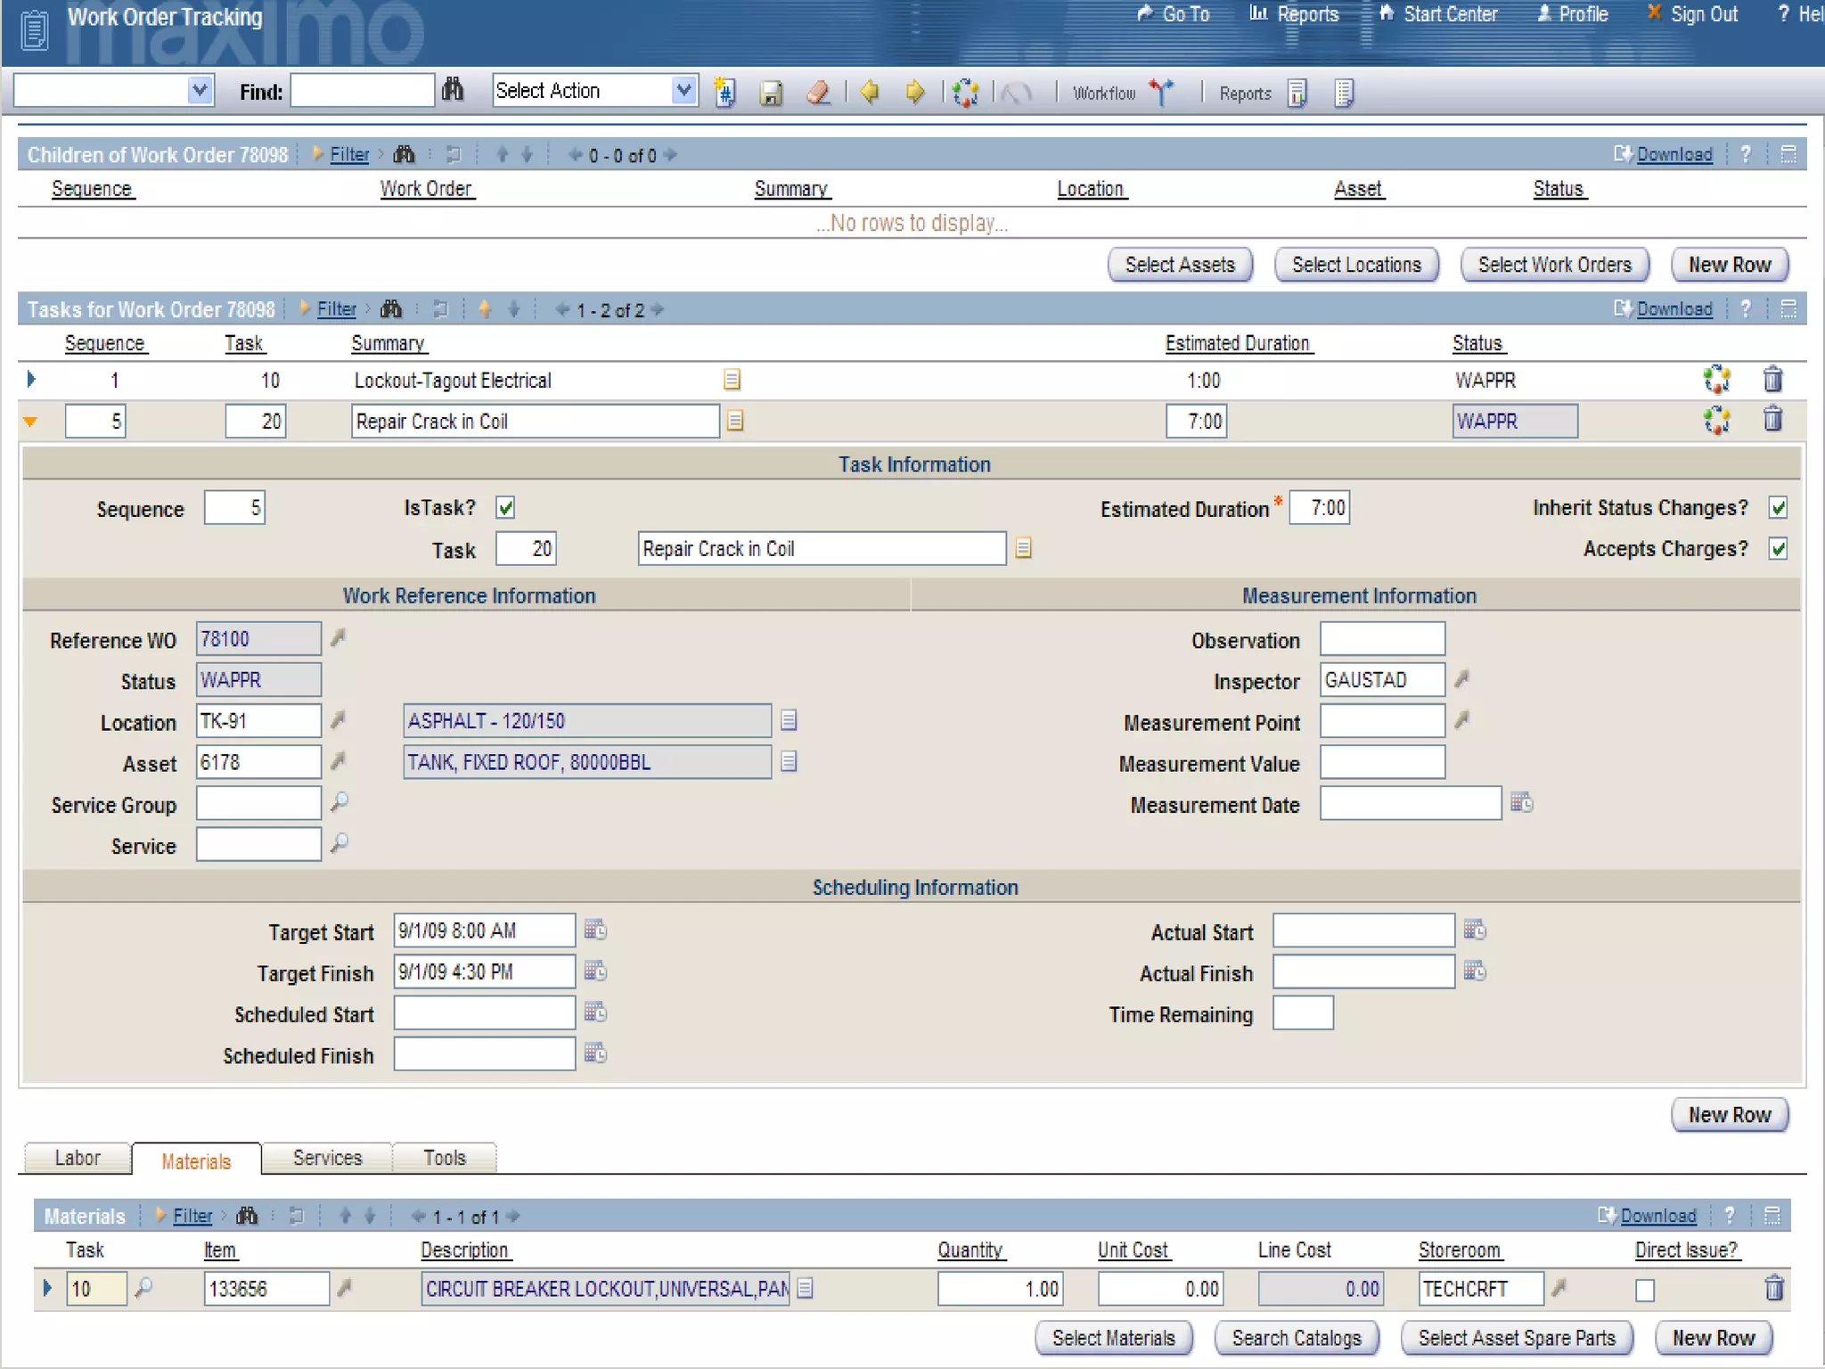The image size is (1825, 1369).
Task: Open the Services tab
Action: 327,1158
